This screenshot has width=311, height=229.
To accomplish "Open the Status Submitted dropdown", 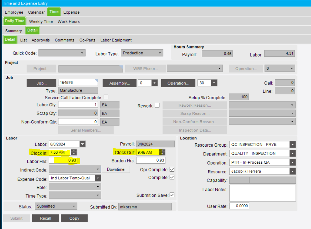I will (x=74, y=206).
